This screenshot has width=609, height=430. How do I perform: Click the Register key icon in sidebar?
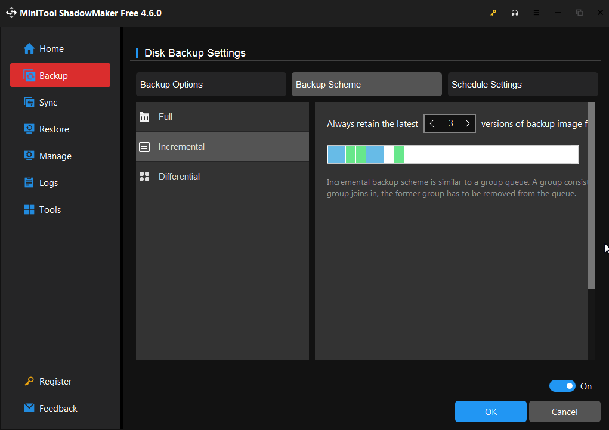29,382
